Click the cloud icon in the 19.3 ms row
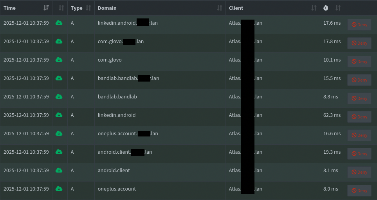Screen dimensions: 377x200 59,152
